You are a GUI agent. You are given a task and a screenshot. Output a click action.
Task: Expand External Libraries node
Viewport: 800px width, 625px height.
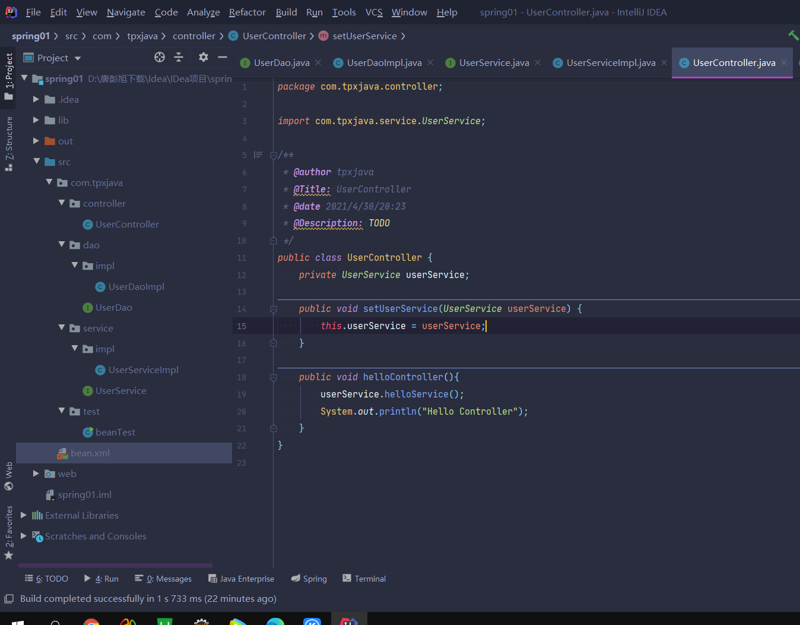click(x=24, y=515)
